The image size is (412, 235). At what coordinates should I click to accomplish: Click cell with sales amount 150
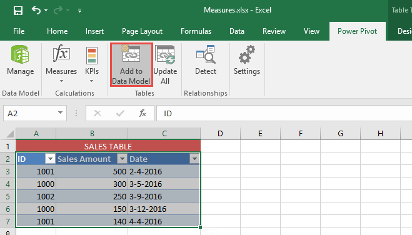tap(92, 209)
